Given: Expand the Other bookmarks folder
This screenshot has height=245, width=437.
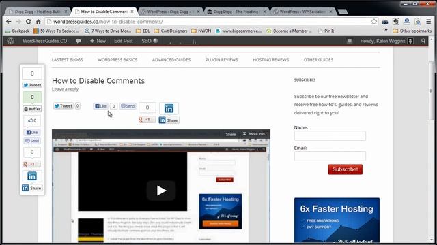Looking at the screenshot, I should pos(412,31).
